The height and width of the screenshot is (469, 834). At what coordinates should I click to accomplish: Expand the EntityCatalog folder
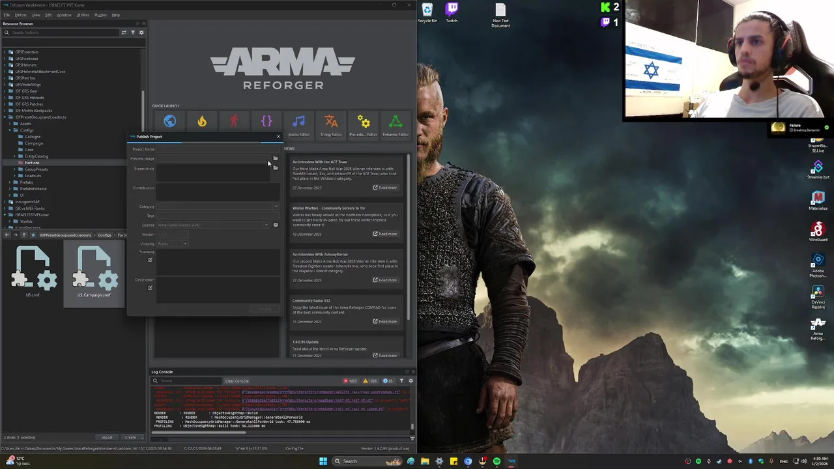[x=14, y=156]
